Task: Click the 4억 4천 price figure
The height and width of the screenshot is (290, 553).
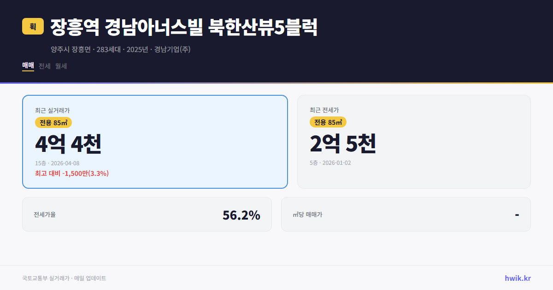Action: coord(69,144)
